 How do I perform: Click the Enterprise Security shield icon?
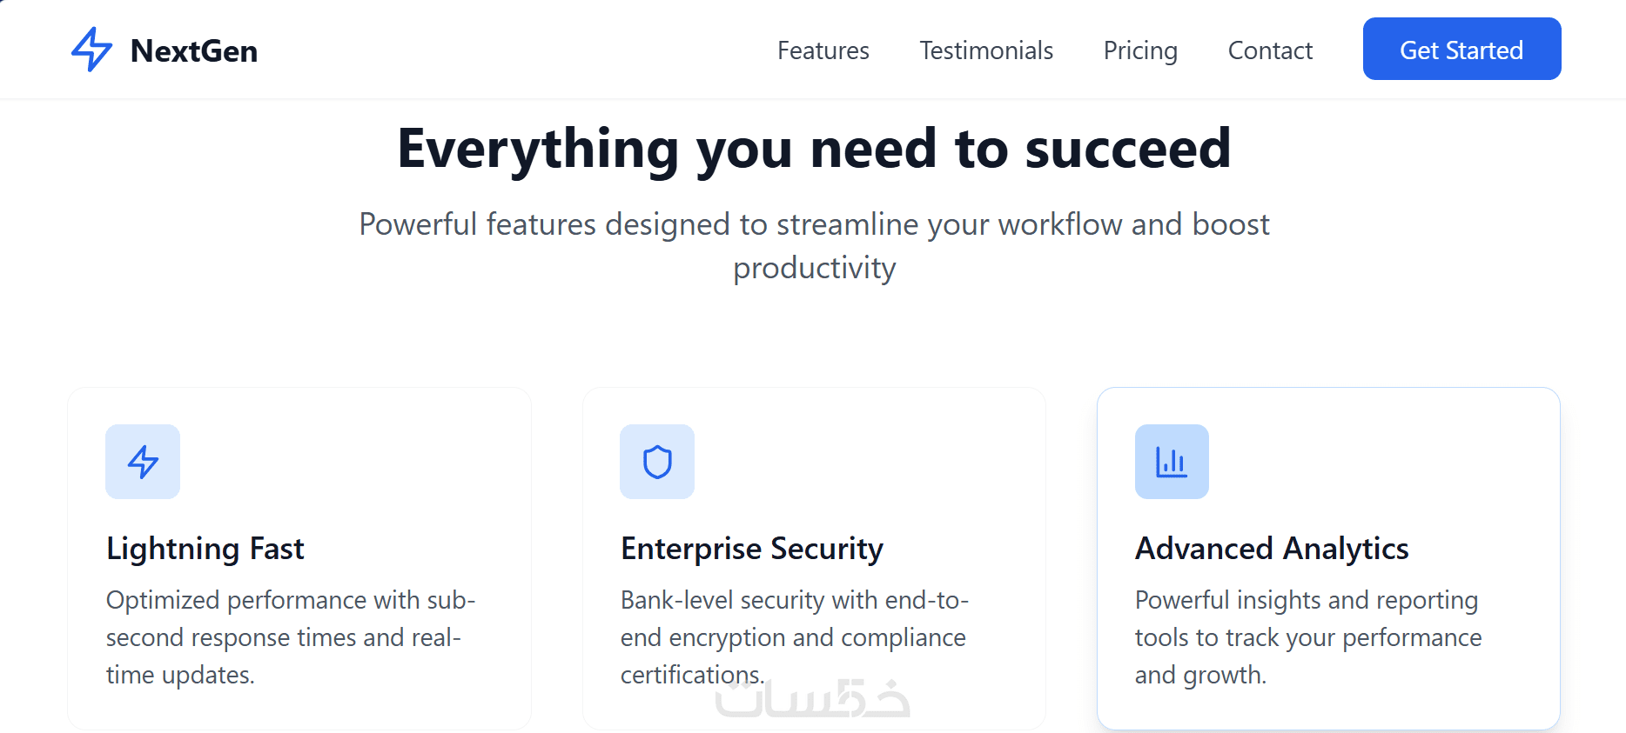(x=657, y=462)
